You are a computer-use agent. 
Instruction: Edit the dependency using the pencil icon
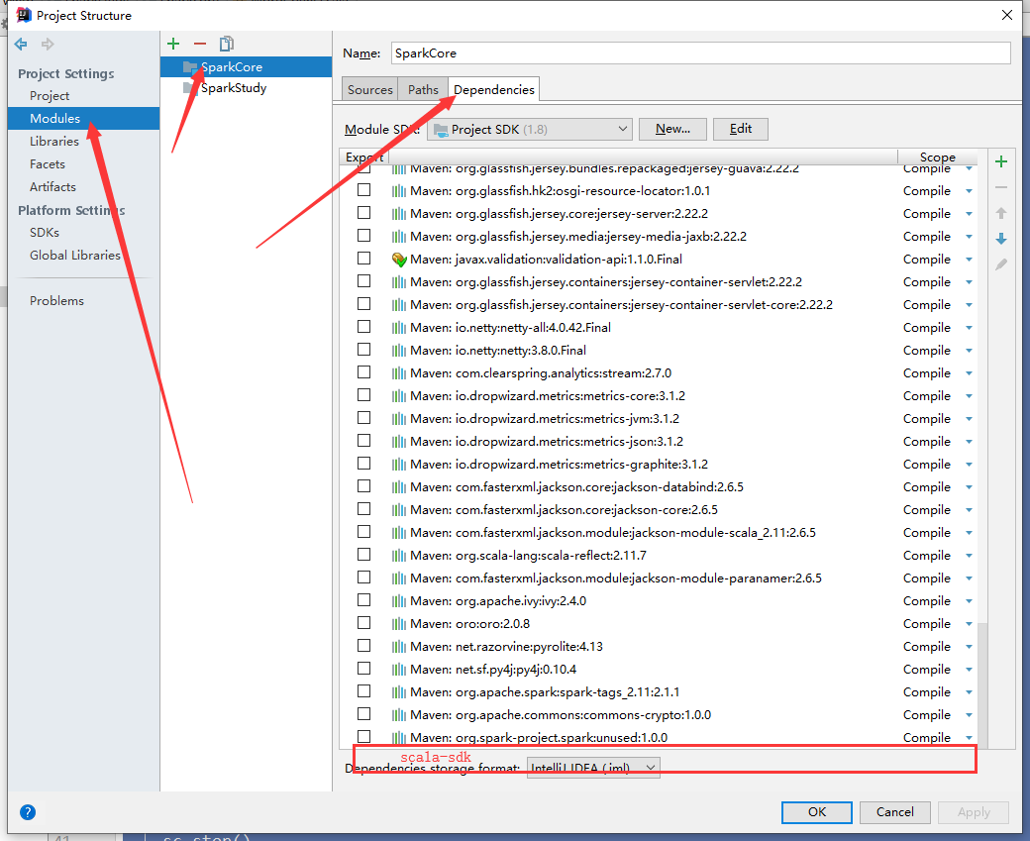click(x=1001, y=264)
